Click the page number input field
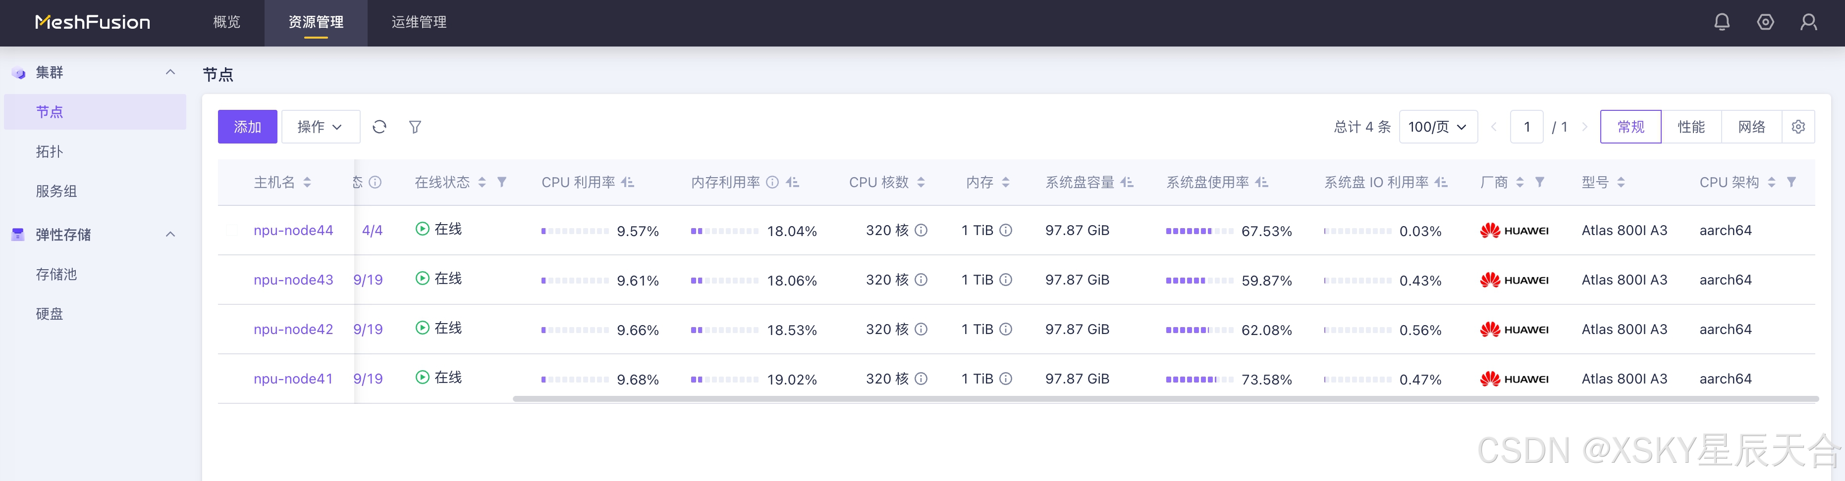1845x481 pixels. (x=1527, y=127)
